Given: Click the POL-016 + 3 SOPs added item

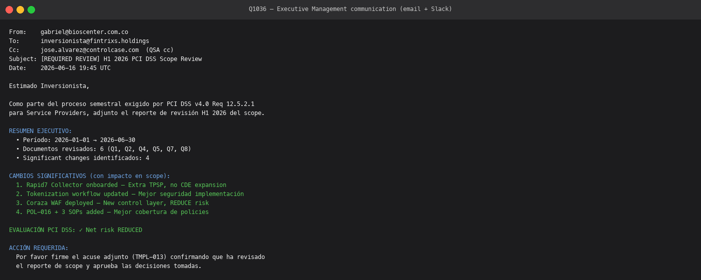Looking at the screenshot, I should (112, 212).
